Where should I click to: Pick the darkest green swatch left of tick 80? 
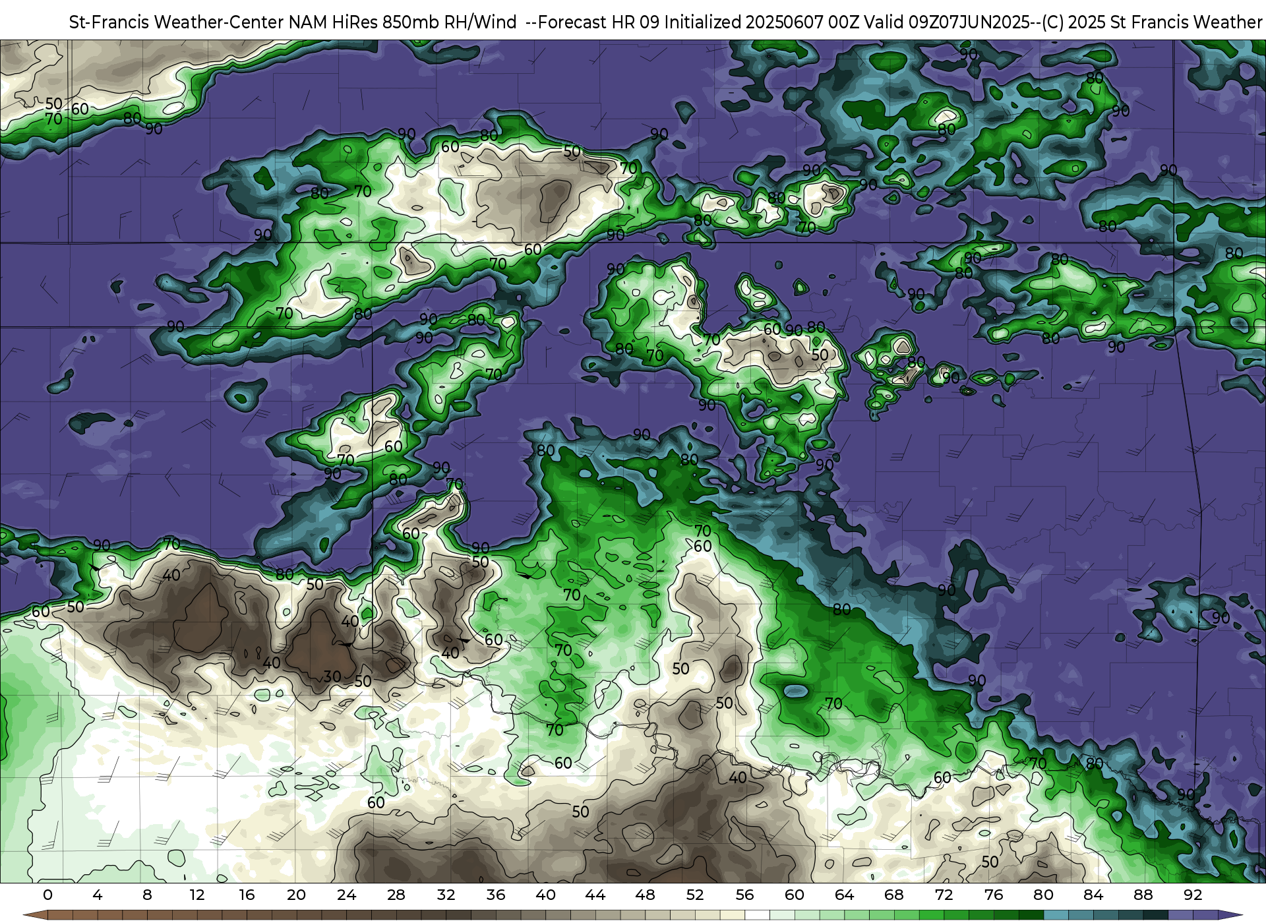(1031, 915)
